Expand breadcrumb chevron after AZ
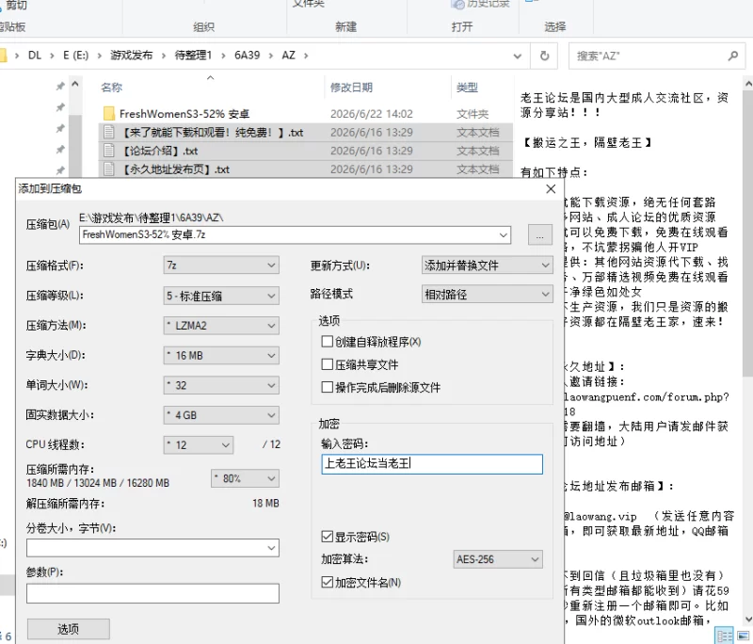Viewport: 753px width, 644px height. (x=306, y=56)
